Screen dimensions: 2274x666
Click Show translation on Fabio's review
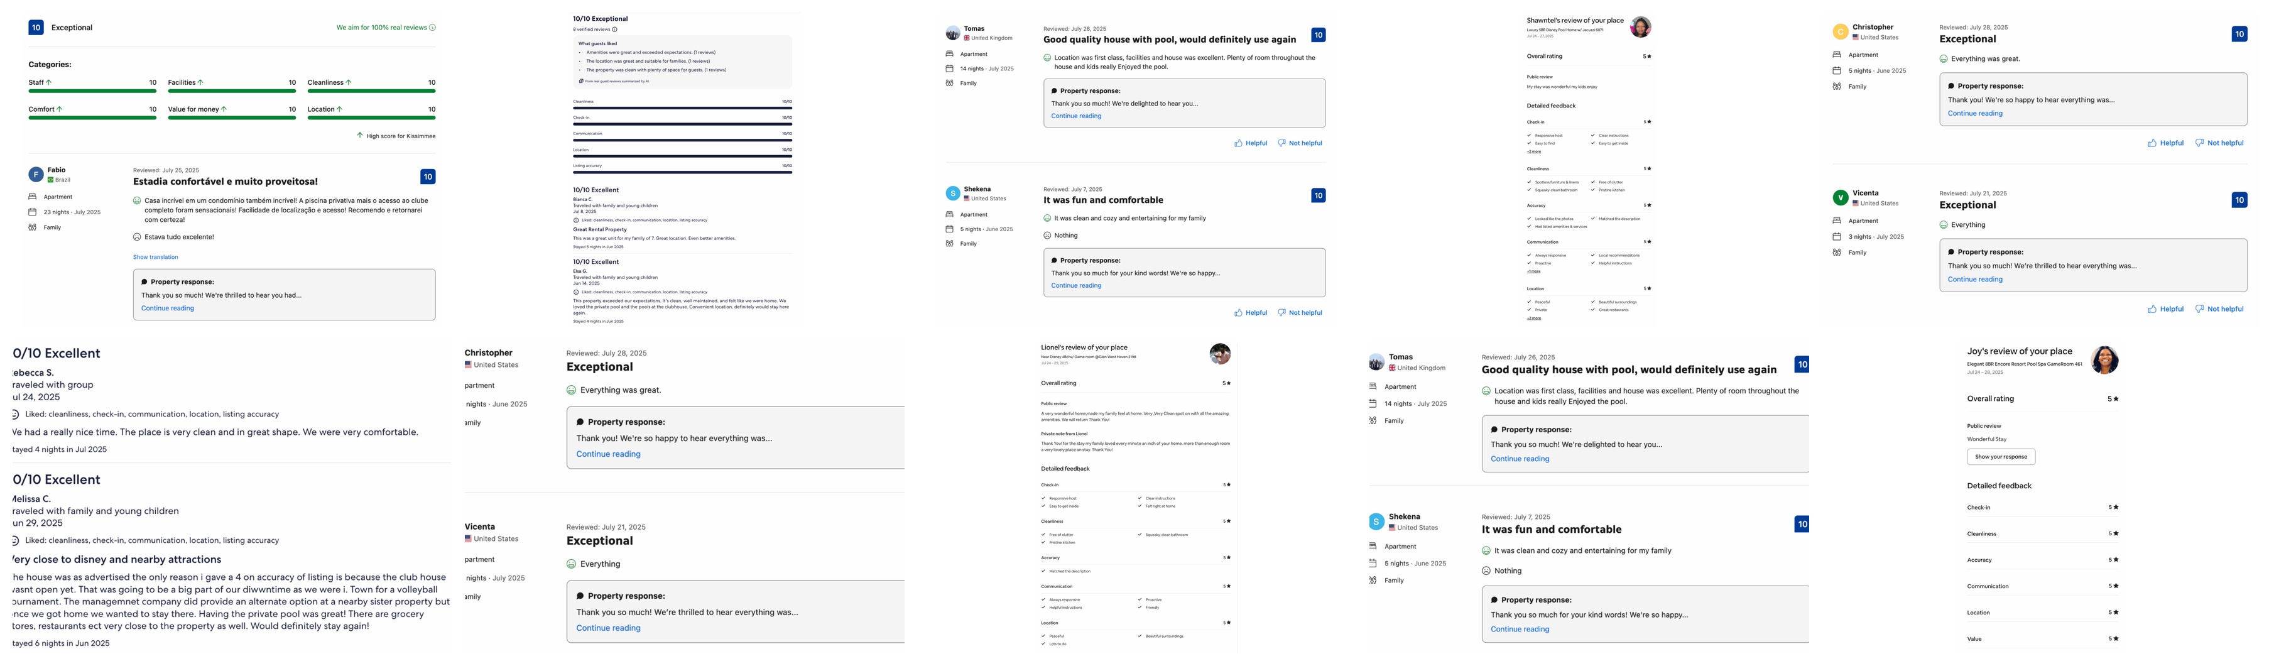(155, 257)
